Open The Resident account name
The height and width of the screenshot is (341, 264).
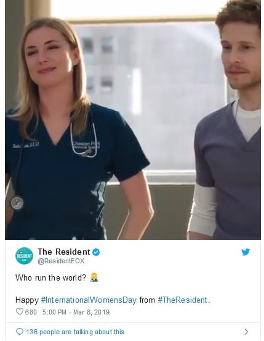tap(63, 252)
